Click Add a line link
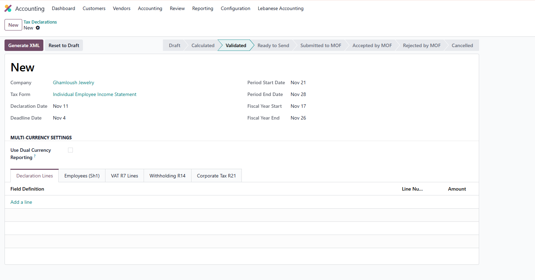The image size is (535, 280). coord(21,202)
